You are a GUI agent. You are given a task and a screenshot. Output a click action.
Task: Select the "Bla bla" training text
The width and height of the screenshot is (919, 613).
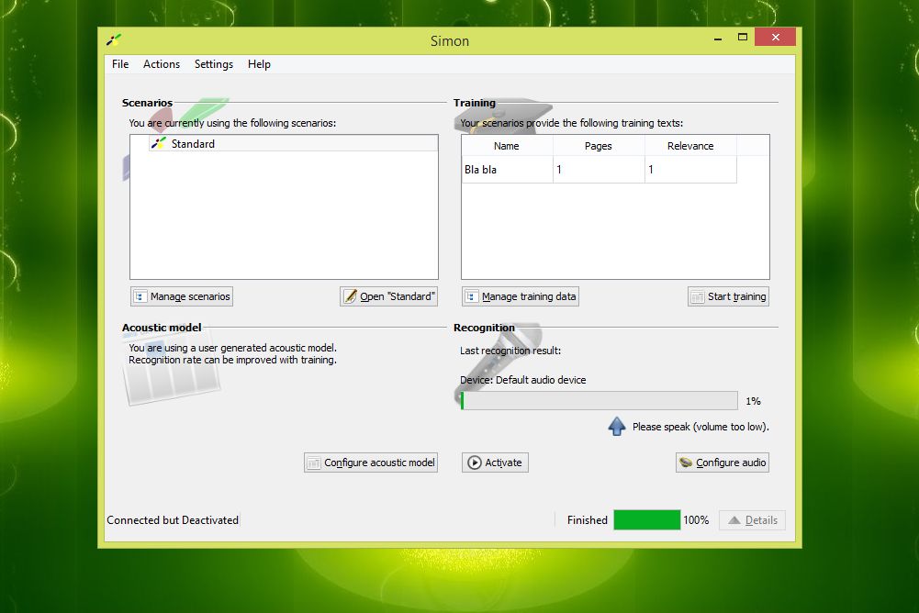(507, 170)
